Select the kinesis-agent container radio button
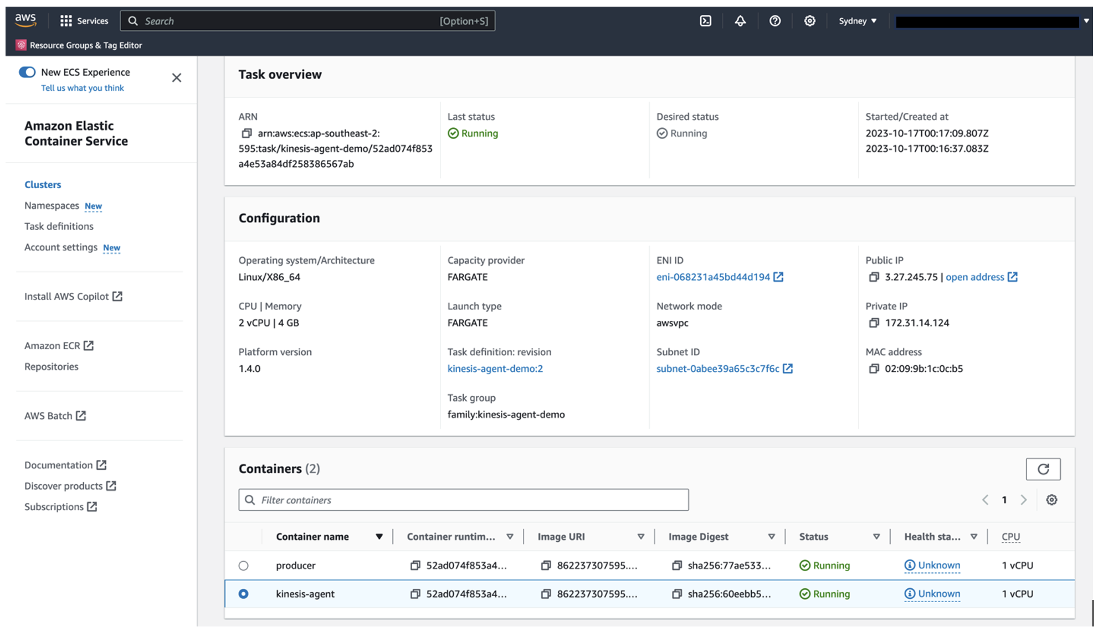This screenshot has width=1098, height=632. [244, 594]
